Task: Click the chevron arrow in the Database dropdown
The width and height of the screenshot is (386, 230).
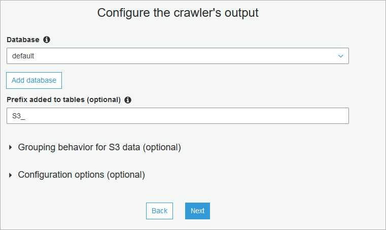Action: pos(341,56)
